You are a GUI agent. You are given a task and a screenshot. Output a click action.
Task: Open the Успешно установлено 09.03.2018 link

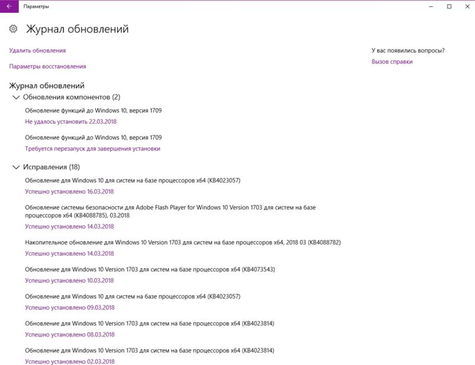click(69, 307)
